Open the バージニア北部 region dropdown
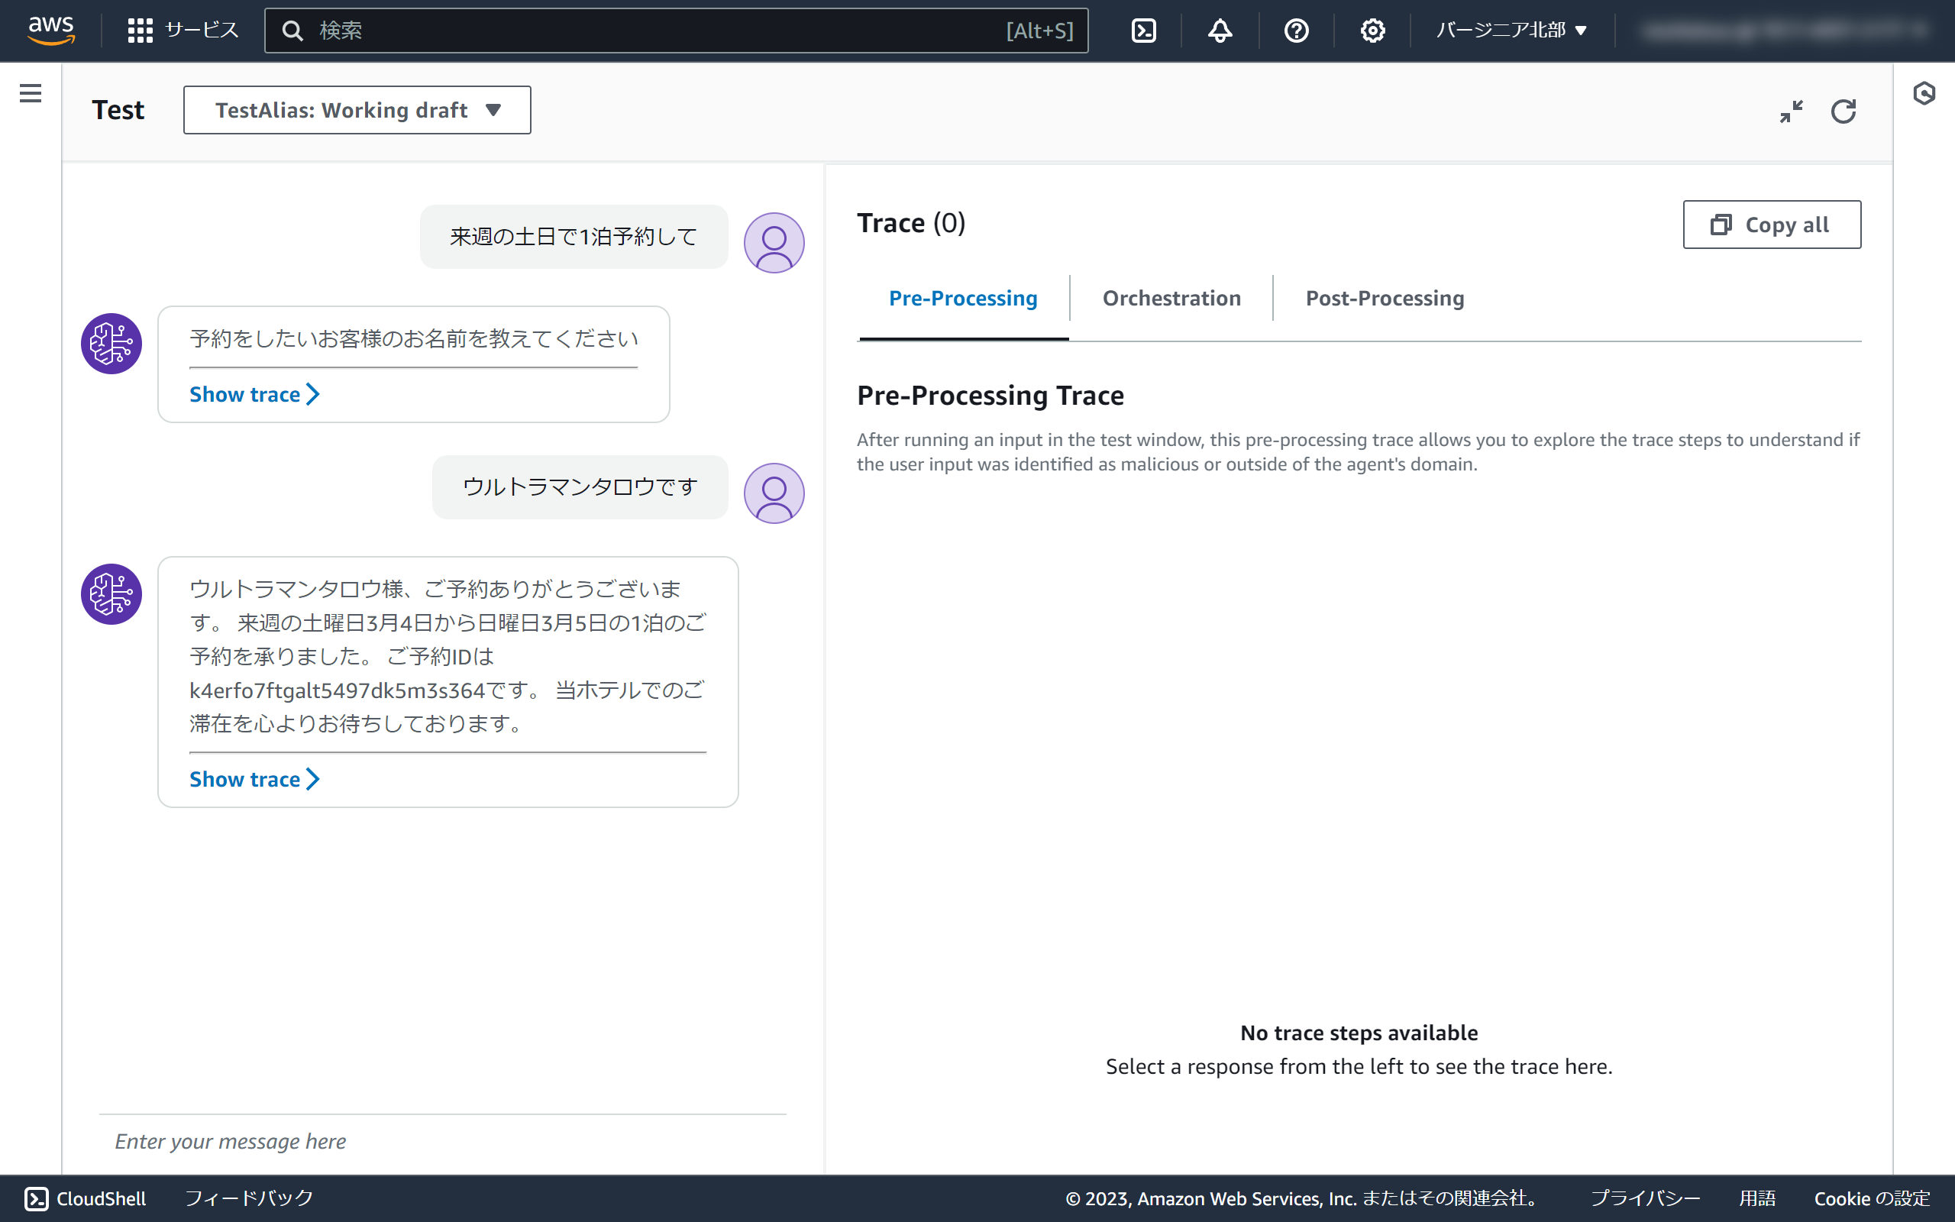Screen dimensions: 1955x1222 1511,31
